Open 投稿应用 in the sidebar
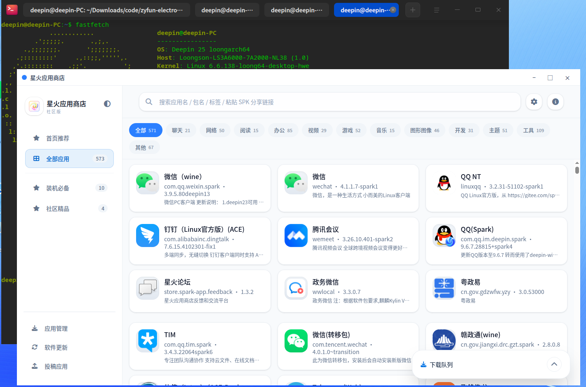Image resolution: width=586 pixels, height=387 pixels. point(69,366)
